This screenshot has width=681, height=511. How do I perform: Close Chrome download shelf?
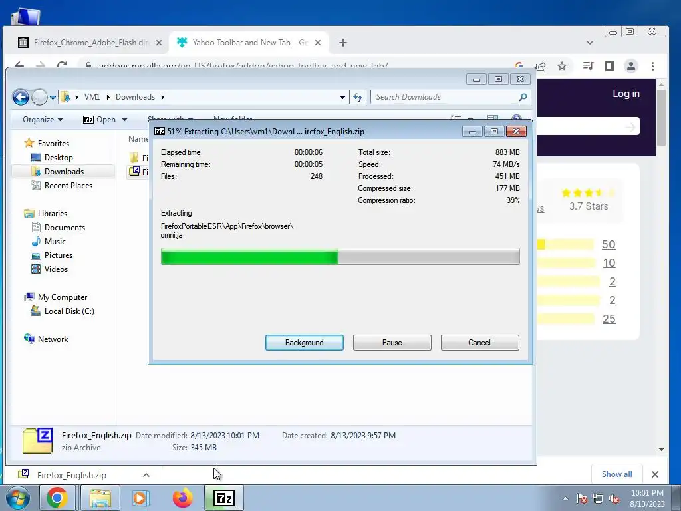point(655,474)
